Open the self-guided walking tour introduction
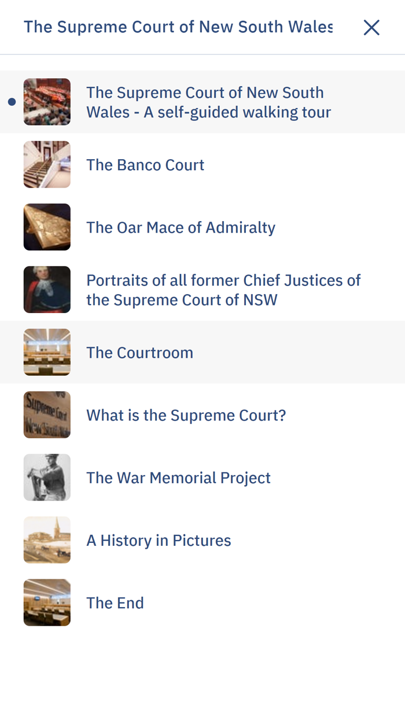Viewport: 405px width, 720px height. (209, 101)
